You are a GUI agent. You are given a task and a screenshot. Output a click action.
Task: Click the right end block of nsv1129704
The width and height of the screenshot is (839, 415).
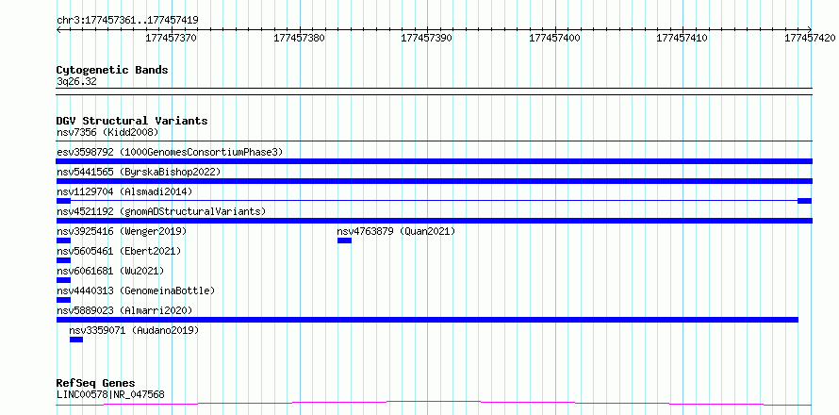(x=804, y=201)
